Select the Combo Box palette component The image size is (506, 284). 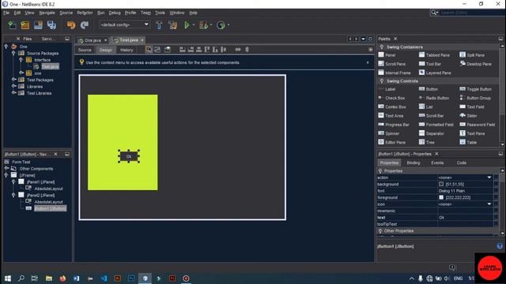coord(392,107)
